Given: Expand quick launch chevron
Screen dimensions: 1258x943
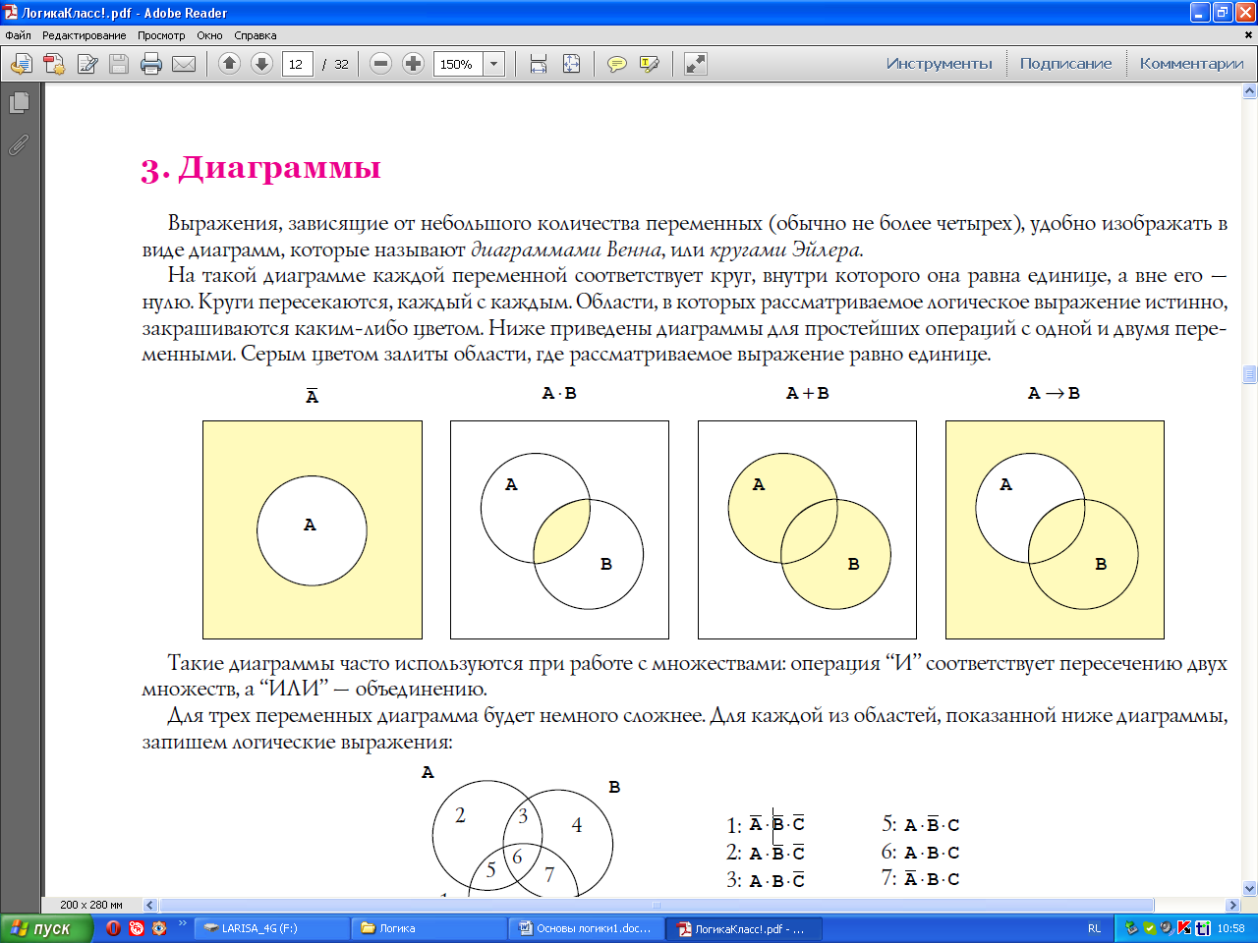Looking at the screenshot, I should (183, 924).
